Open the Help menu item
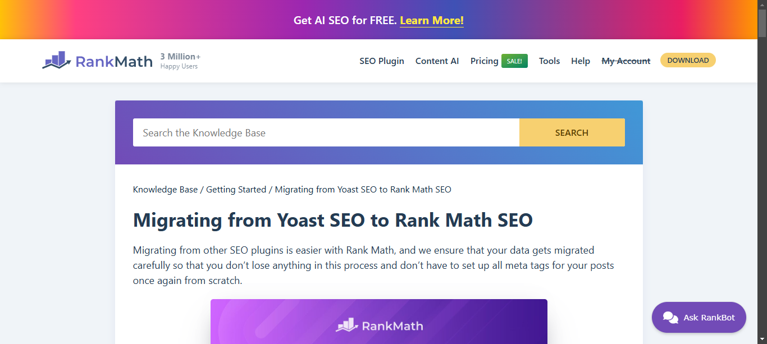 (581, 61)
